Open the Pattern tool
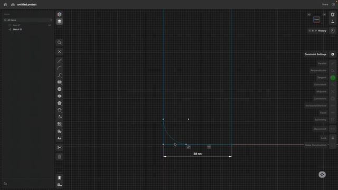This screenshot has width=338, height=190. click(x=60, y=124)
